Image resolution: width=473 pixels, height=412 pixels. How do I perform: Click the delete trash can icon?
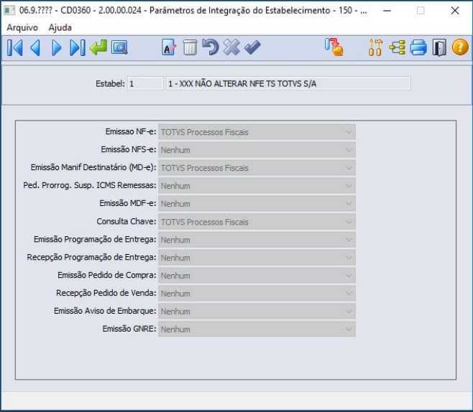click(190, 47)
